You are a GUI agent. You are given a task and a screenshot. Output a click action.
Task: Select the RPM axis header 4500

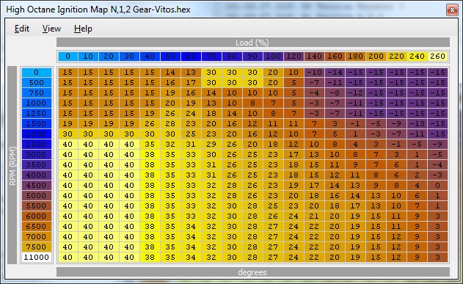tap(36, 186)
